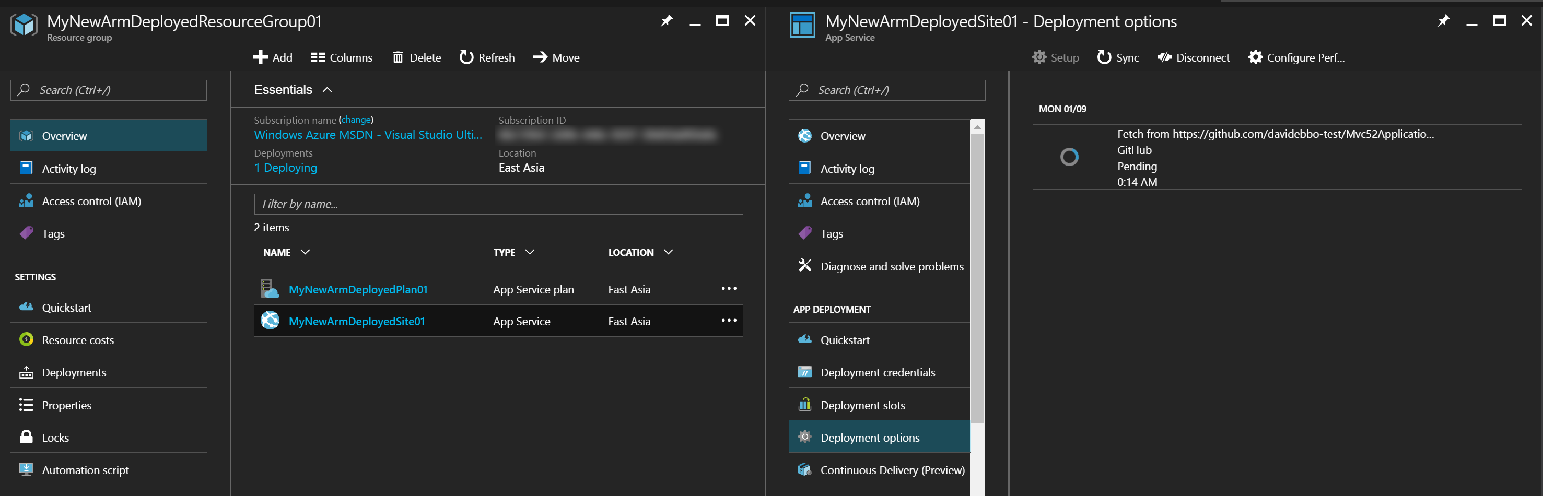This screenshot has height=496, width=1543.
Task: Pin the resource group blade
Action: point(667,21)
